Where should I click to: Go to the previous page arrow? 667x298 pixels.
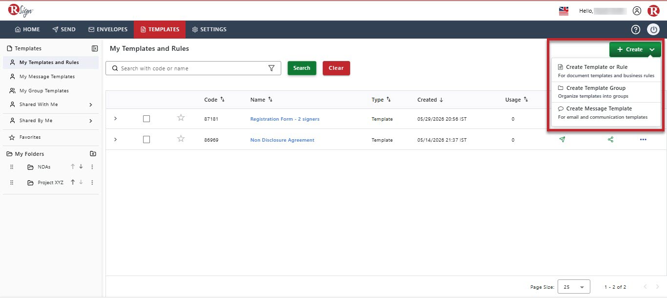tap(645, 287)
